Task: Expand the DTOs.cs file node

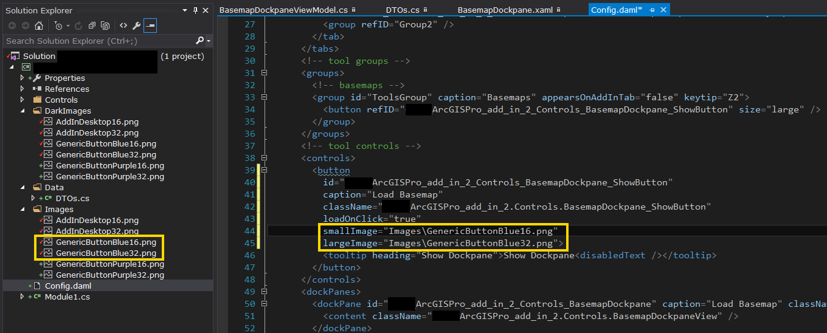Action: pos(33,198)
